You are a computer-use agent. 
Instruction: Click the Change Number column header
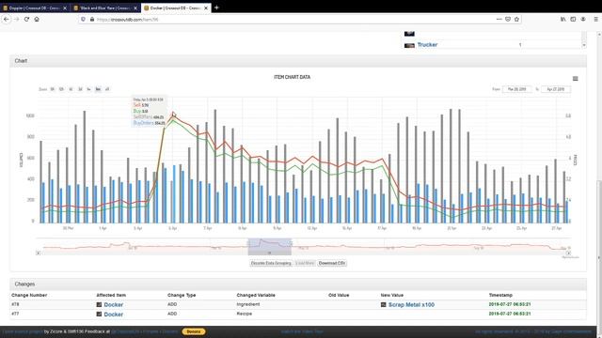pos(29,295)
